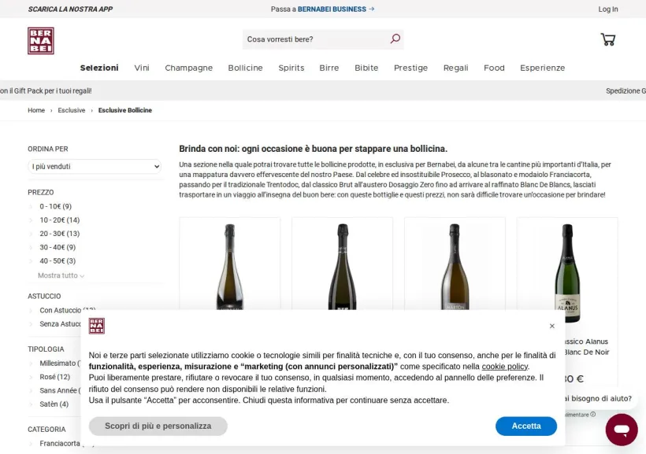
Task: Go to Esclusive breadcrumb
Action: point(71,110)
